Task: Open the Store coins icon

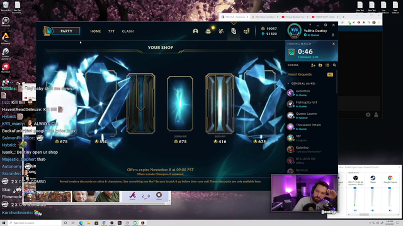Action: (x=246, y=31)
